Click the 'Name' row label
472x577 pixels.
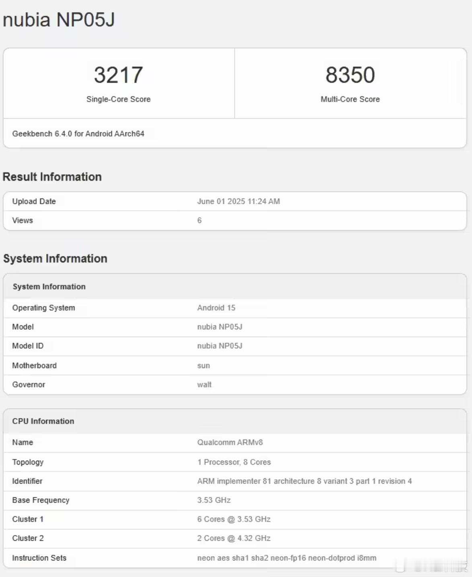pyautogui.click(x=23, y=442)
